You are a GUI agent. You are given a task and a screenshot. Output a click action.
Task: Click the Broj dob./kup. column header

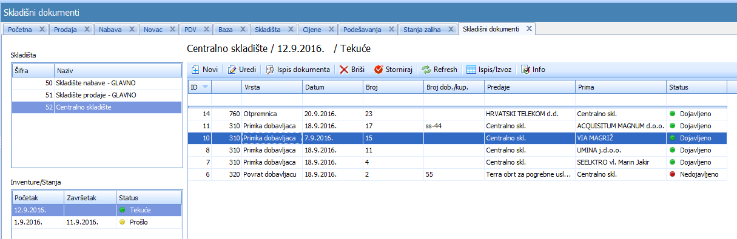pos(454,87)
